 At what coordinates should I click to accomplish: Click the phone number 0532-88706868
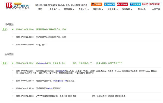151,4
